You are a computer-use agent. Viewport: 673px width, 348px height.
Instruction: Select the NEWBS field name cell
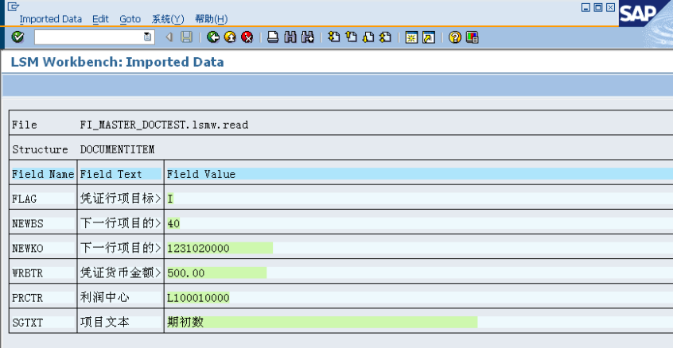[43, 223]
